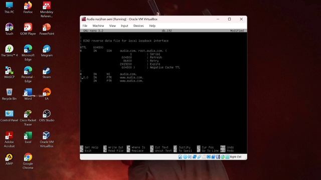Click the '; Retry' value line
Image resolution: width=321 pixels, height=180 pixels.
[141, 60]
